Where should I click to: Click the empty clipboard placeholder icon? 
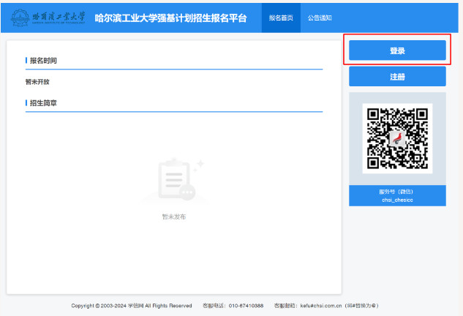[x=176, y=180]
